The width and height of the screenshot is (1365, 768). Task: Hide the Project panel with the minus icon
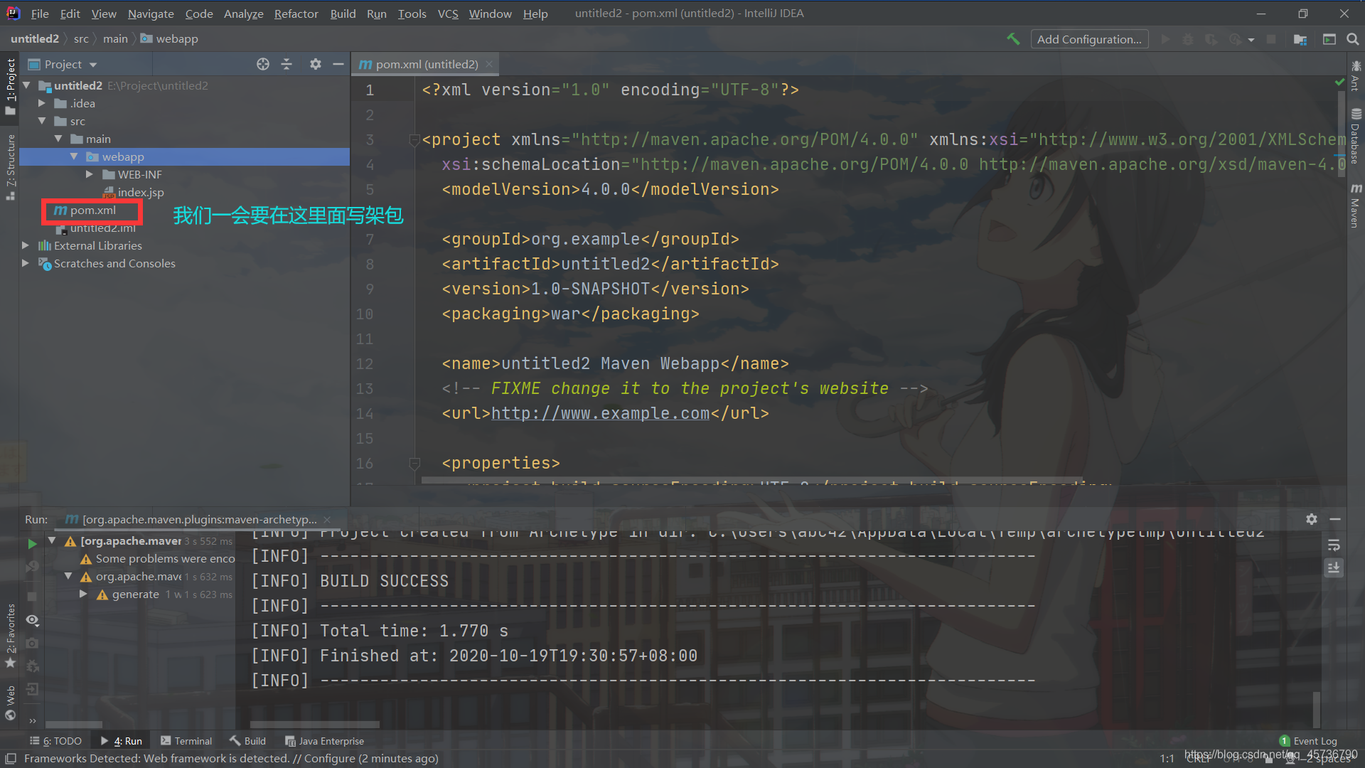338,64
